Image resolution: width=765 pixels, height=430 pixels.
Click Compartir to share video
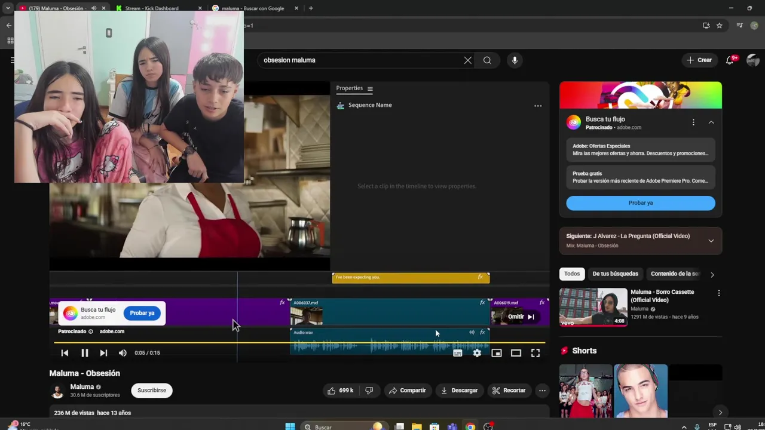tap(408, 391)
